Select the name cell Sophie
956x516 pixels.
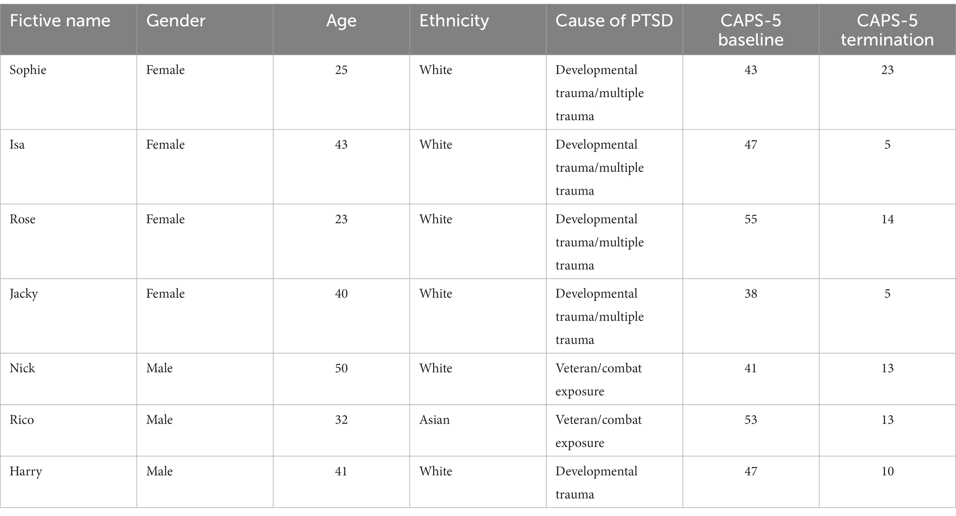[28, 70]
